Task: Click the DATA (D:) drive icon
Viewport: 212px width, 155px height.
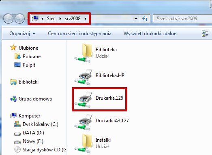Action: [17, 134]
